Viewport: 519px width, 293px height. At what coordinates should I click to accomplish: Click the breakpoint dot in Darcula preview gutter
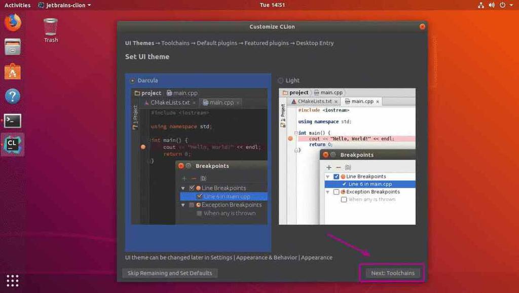pyautogui.click(x=143, y=146)
